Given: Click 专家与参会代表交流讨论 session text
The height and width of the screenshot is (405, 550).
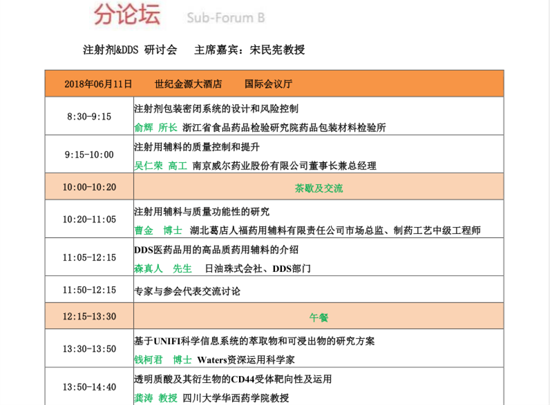Looking at the screenshot, I should pos(187,291).
